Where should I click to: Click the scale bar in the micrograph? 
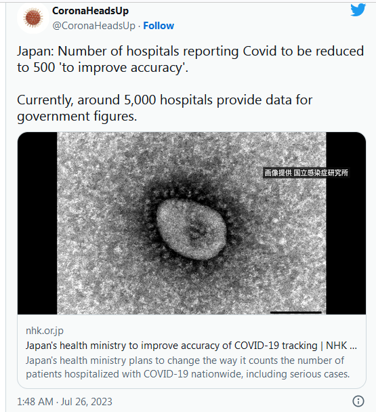296,312
